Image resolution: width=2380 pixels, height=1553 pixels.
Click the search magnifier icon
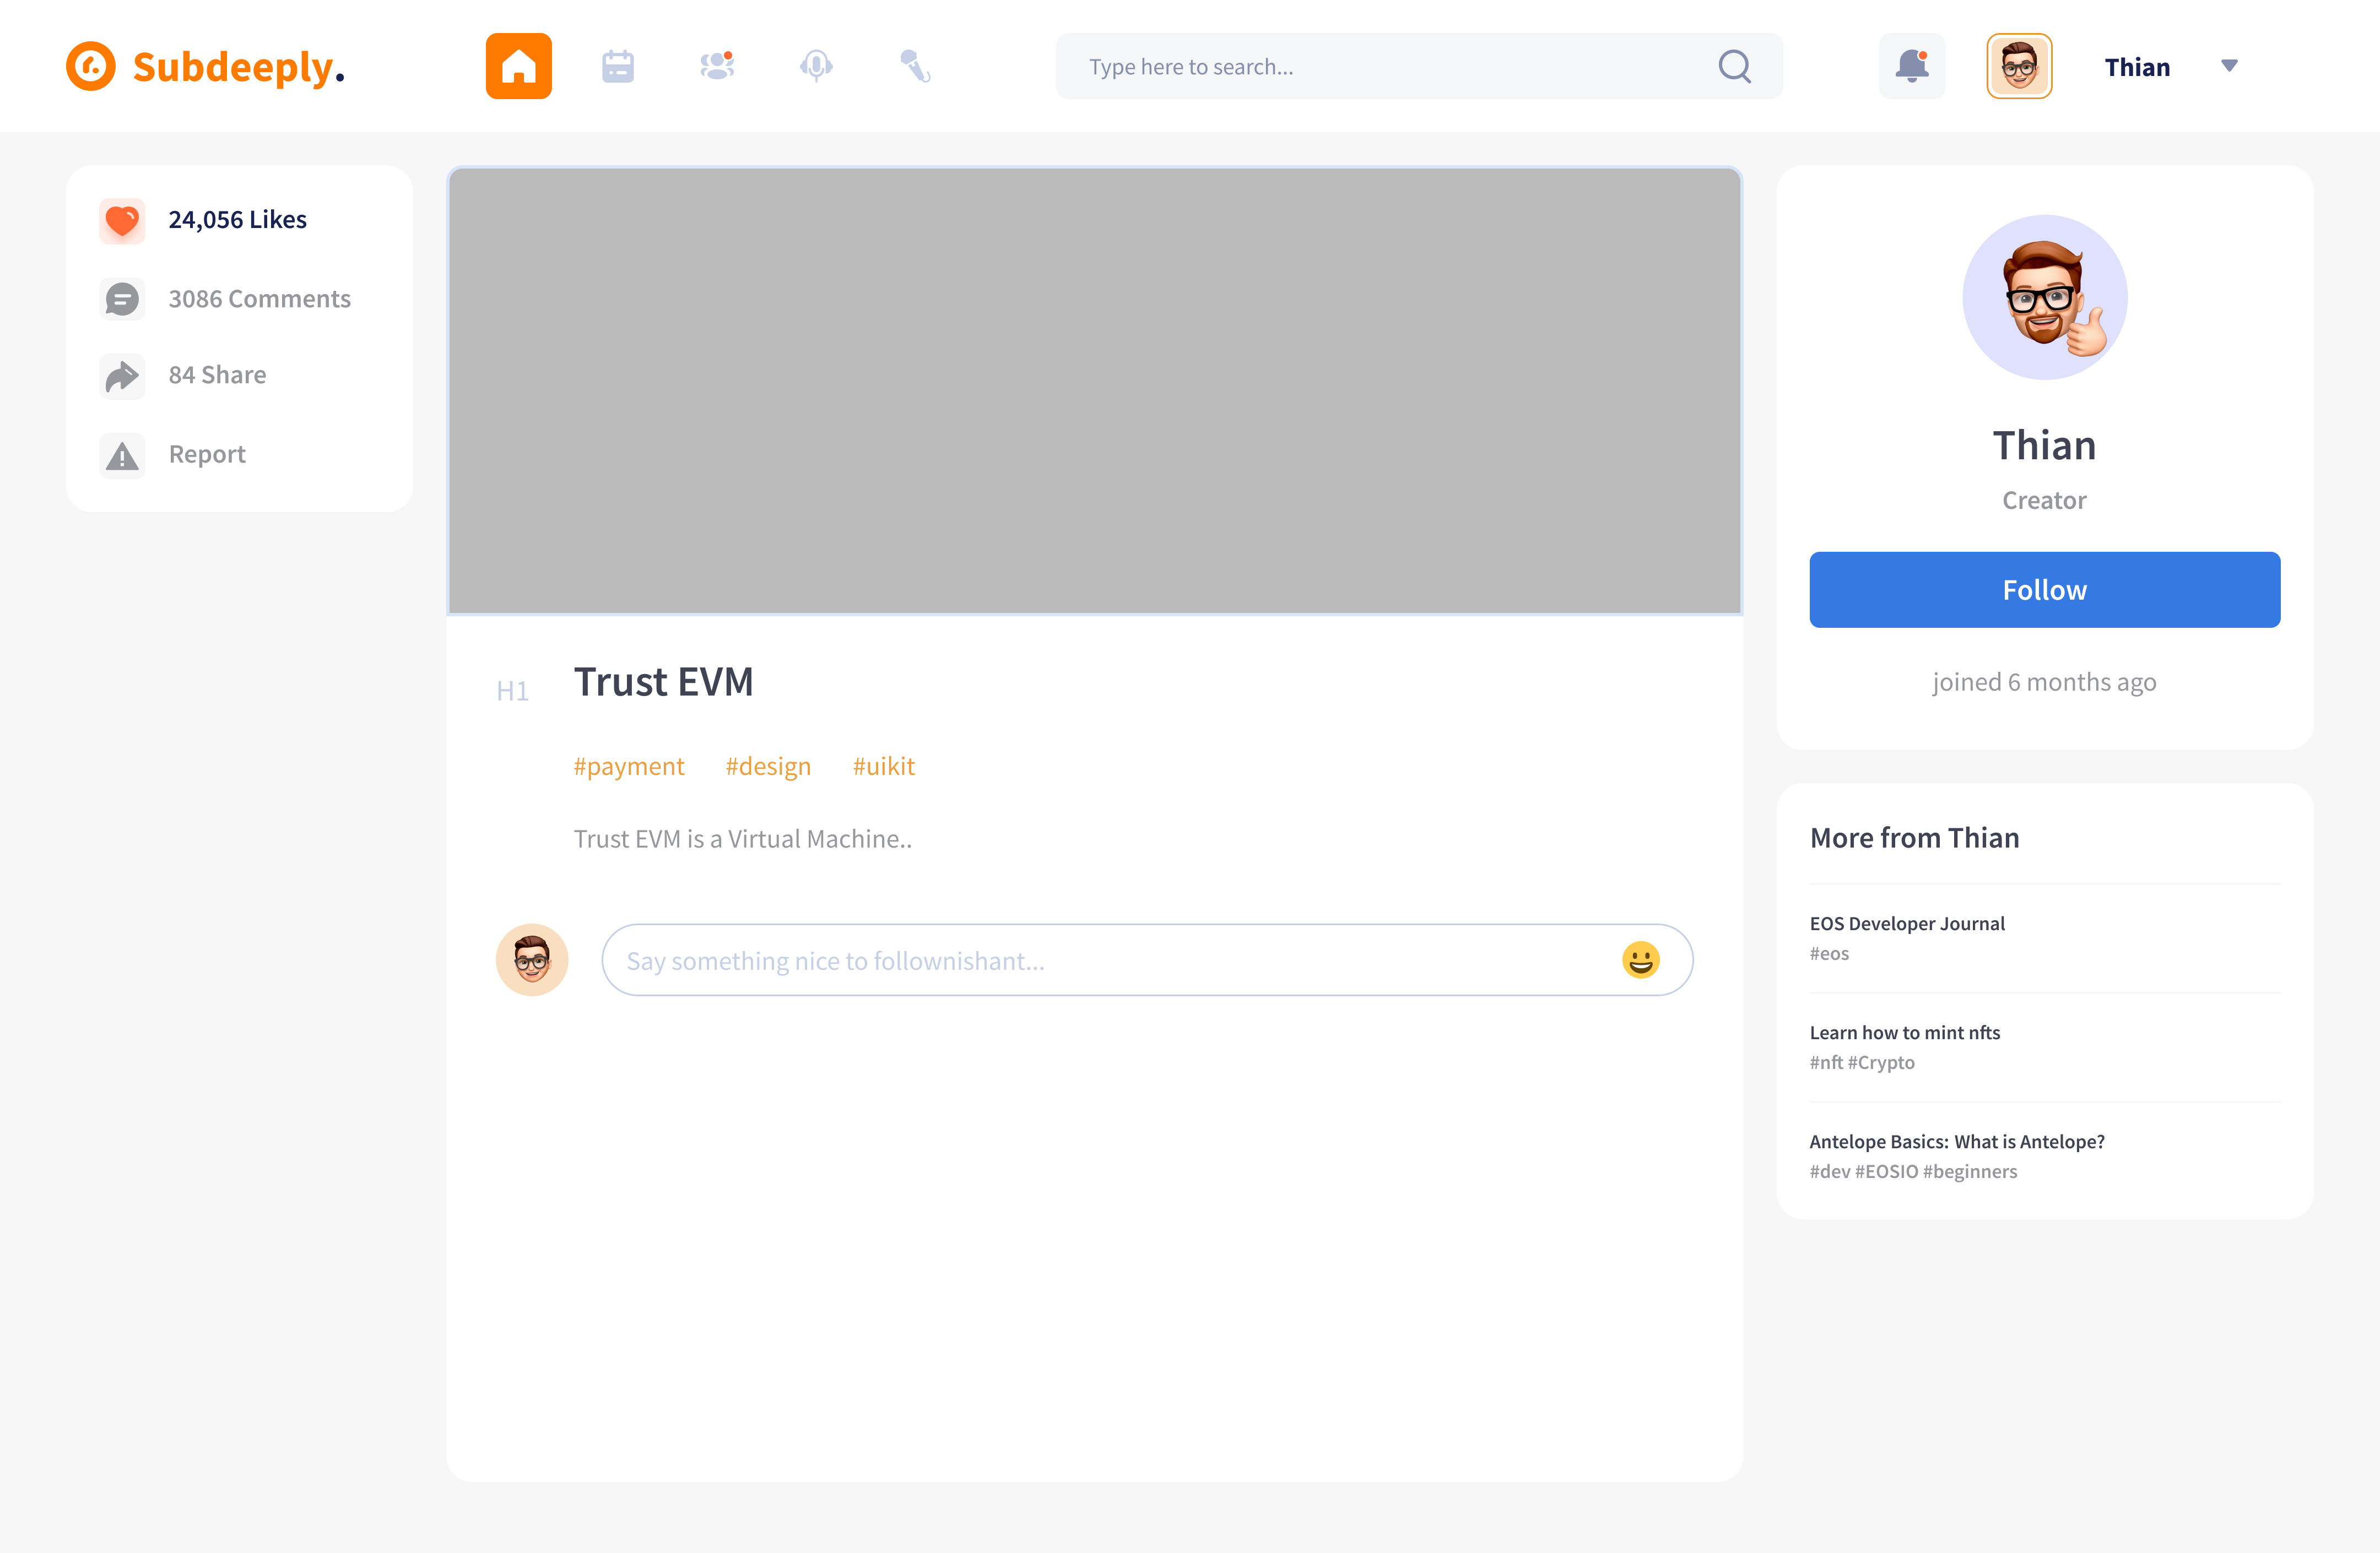pyautogui.click(x=1734, y=66)
